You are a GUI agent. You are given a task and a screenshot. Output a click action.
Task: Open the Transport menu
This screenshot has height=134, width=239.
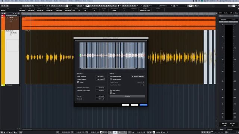[x=49, y=1]
